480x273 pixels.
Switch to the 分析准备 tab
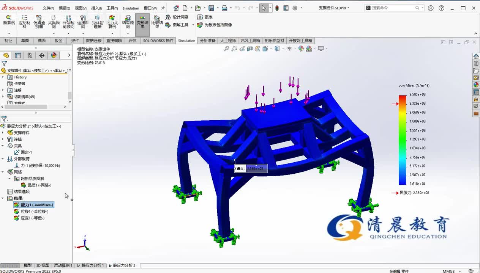pos(208,41)
